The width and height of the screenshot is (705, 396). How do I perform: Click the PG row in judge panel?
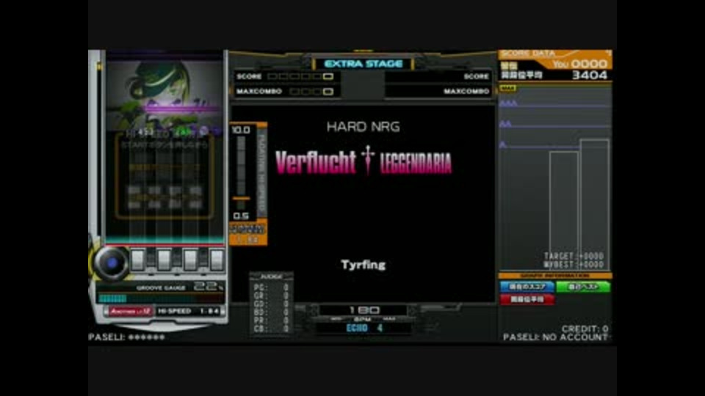[271, 287]
